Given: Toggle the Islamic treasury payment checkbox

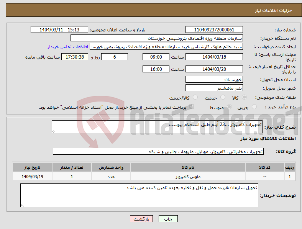Looking at the screenshot, I should pyautogui.click(x=192, y=106).
